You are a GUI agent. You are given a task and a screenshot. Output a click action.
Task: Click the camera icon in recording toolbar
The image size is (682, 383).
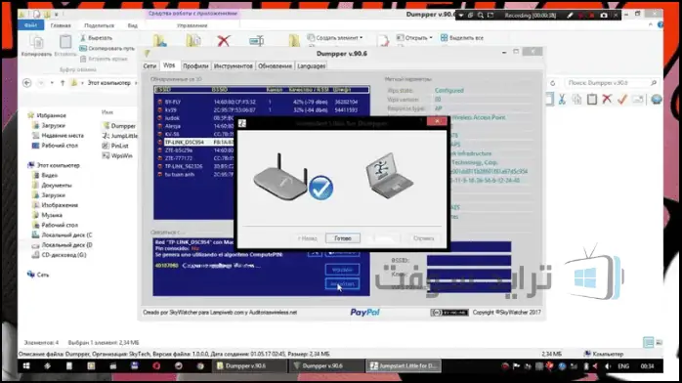point(604,16)
